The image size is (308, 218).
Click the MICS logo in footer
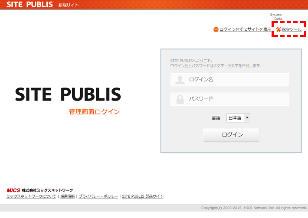(x=13, y=190)
